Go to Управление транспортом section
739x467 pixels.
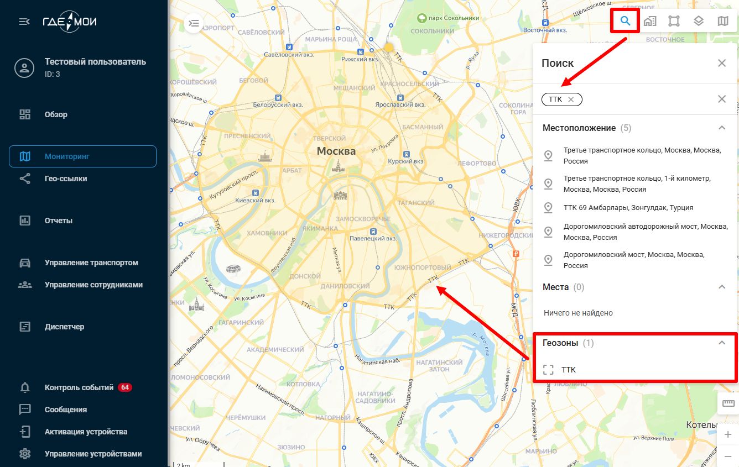click(x=91, y=263)
